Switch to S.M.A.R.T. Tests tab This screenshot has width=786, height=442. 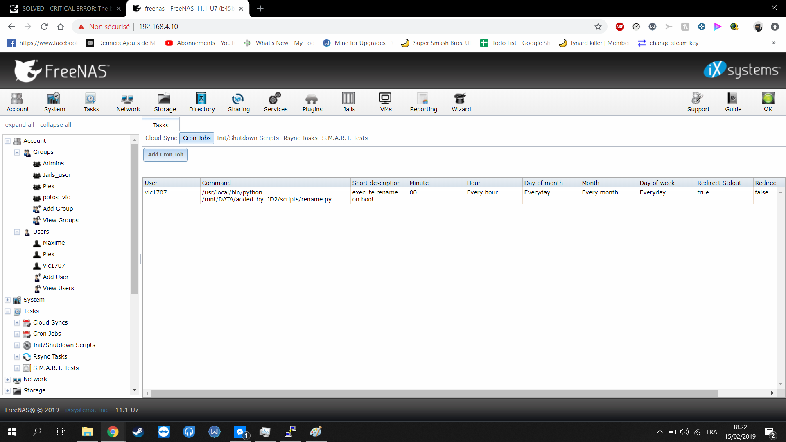click(x=345, y=138)
